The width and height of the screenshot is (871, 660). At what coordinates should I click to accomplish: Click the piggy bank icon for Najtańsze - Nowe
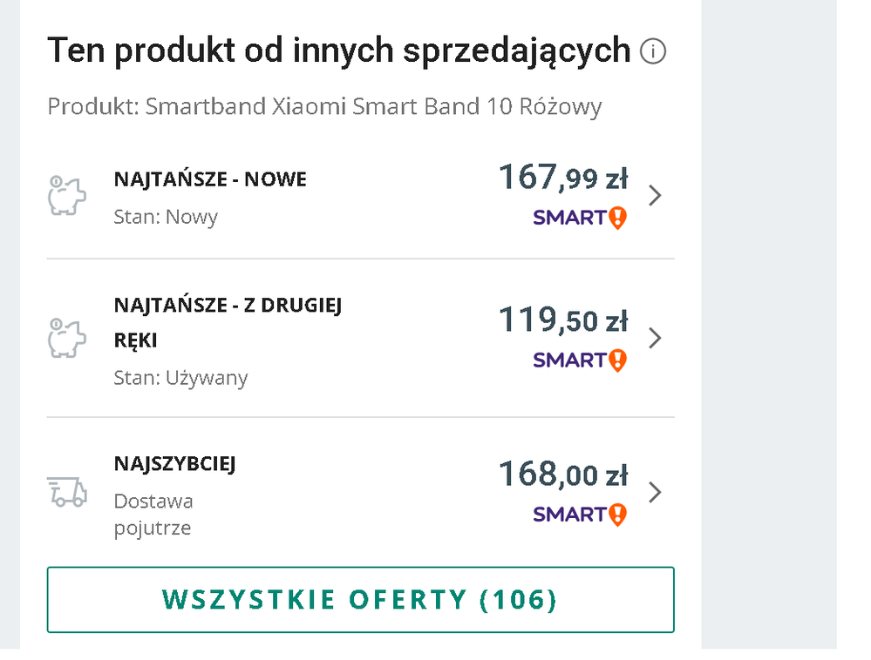[x=66, y=196]
